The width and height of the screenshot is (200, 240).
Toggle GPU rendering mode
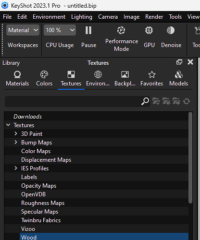(x=149, y=30)
